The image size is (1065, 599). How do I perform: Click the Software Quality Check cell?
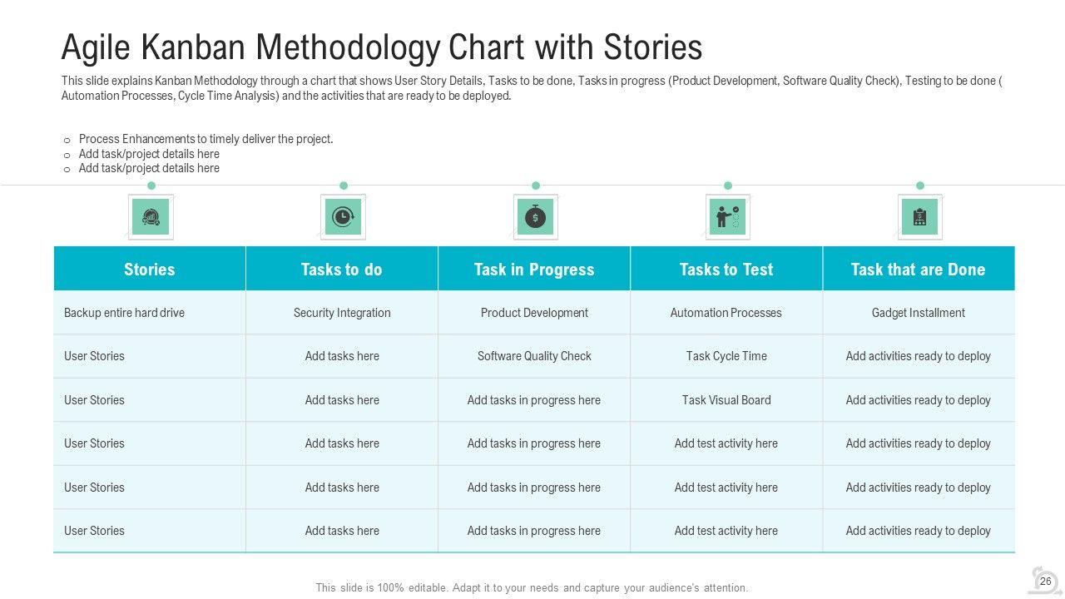click(534, 356)
